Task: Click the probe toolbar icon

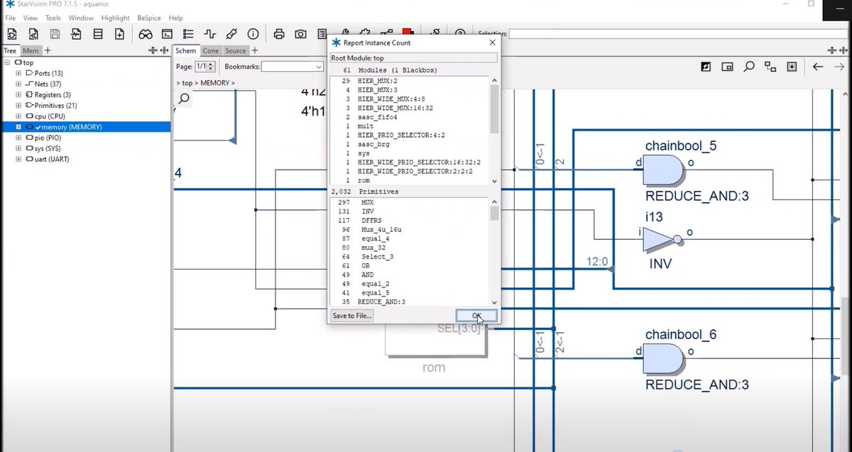Action: pos(231,33)
